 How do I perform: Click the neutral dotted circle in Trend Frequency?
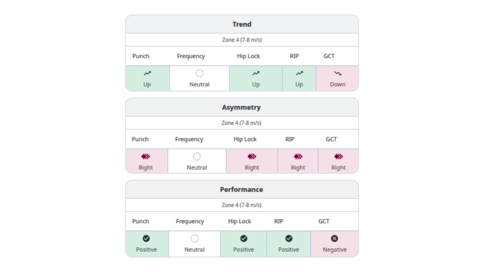tap(199, 73)
